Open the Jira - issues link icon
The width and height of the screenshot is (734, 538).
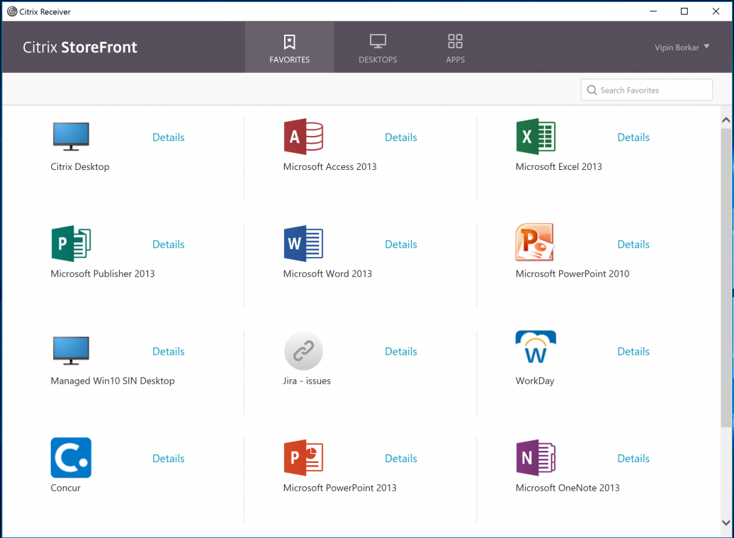click(303, 351)
